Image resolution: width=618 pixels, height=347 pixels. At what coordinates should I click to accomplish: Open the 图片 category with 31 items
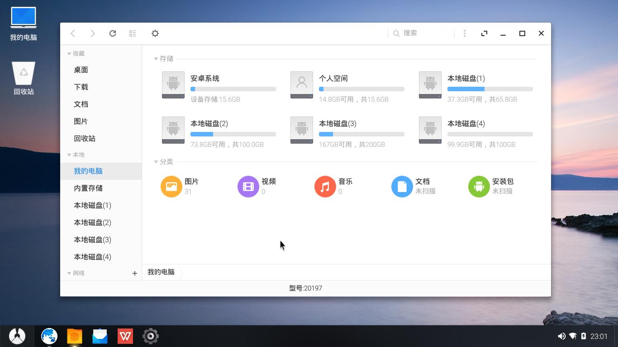[171, 186]
